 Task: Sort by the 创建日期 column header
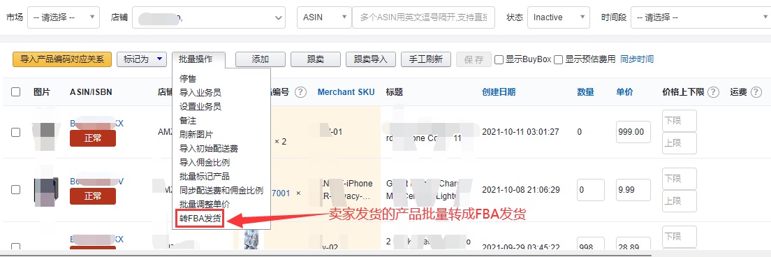pyautogui.click(x=499, y=92)
